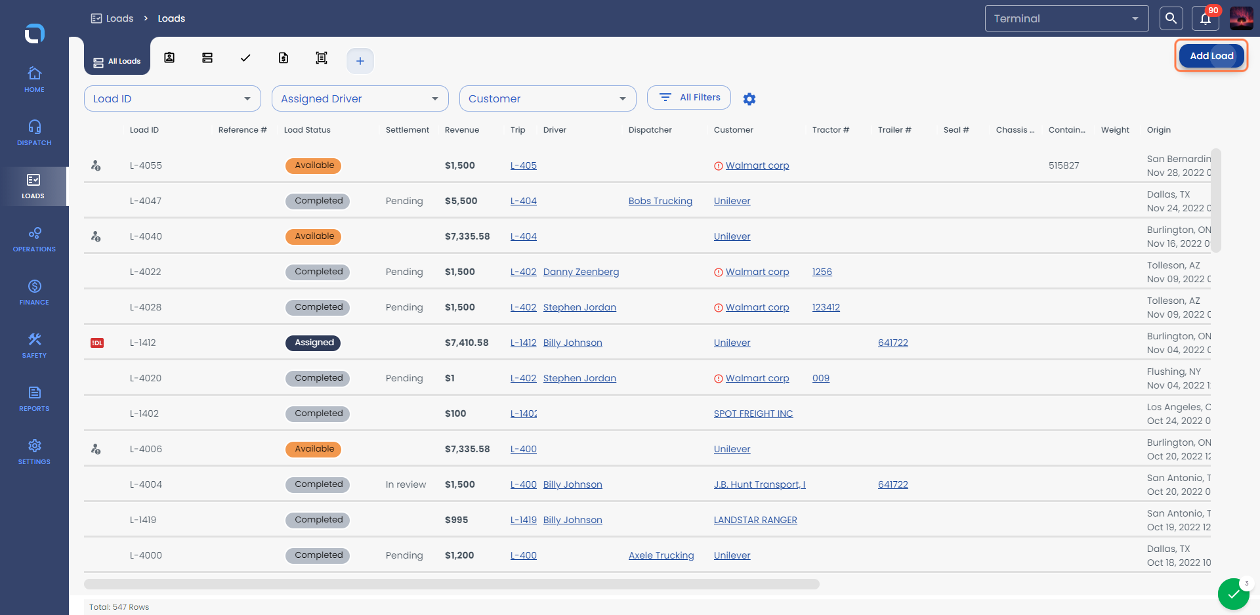Click the green checkmark floating button
The width and height of the screenshot is (1260, 615).
1234,594
